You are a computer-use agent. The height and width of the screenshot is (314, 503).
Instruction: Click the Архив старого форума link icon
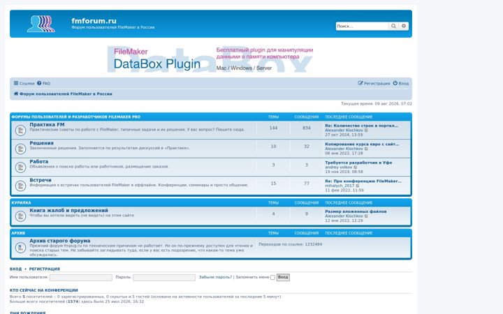20,247
